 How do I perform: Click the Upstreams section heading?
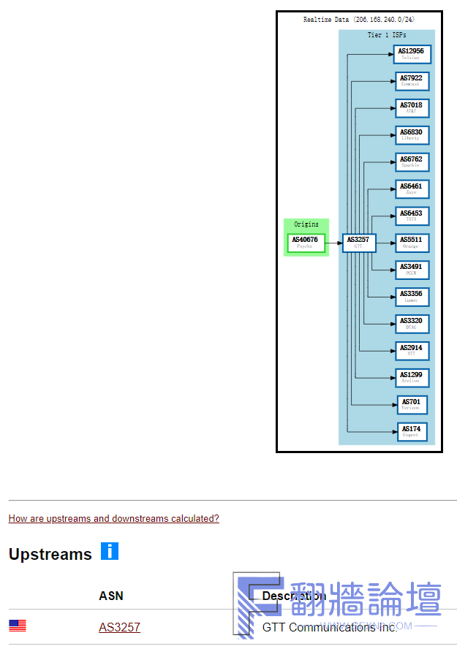(x=50, y=554)
